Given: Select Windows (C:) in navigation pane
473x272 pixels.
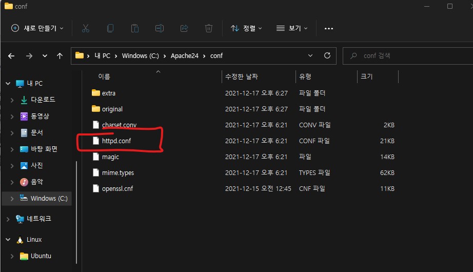Looking at the screenshot, I should 36,199.
